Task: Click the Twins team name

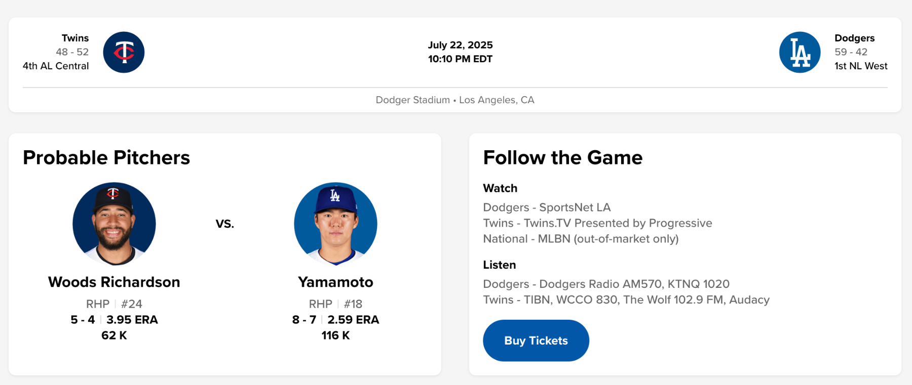Action: pos(75,38)
